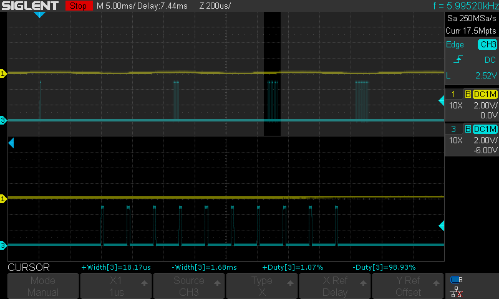
Task: Click channel 3 -6.00V offset value
Action: 485,150
